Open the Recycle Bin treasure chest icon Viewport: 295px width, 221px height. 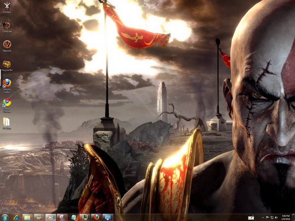point(7,66)
